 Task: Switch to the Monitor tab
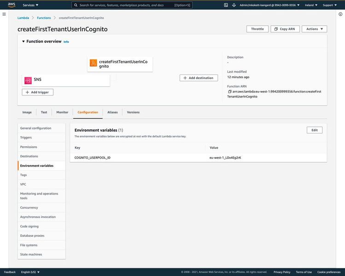[x=62, y=112]
